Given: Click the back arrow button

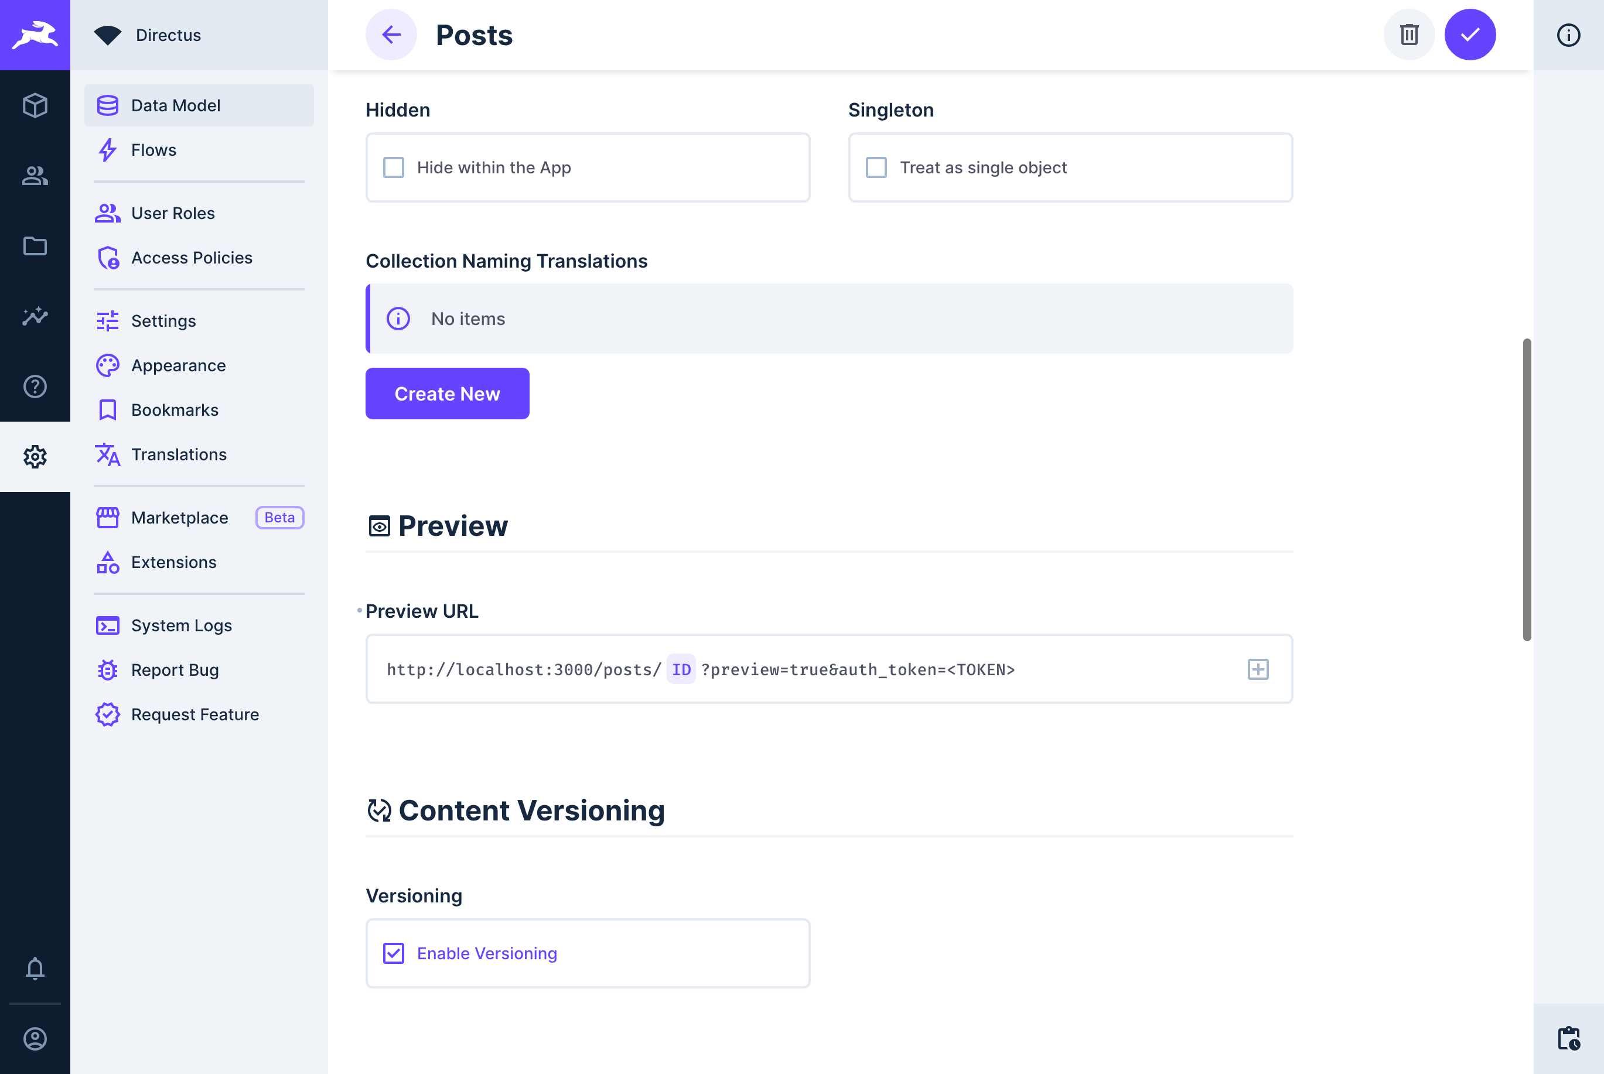Looking at the screenshot, I should click(391, 35).
